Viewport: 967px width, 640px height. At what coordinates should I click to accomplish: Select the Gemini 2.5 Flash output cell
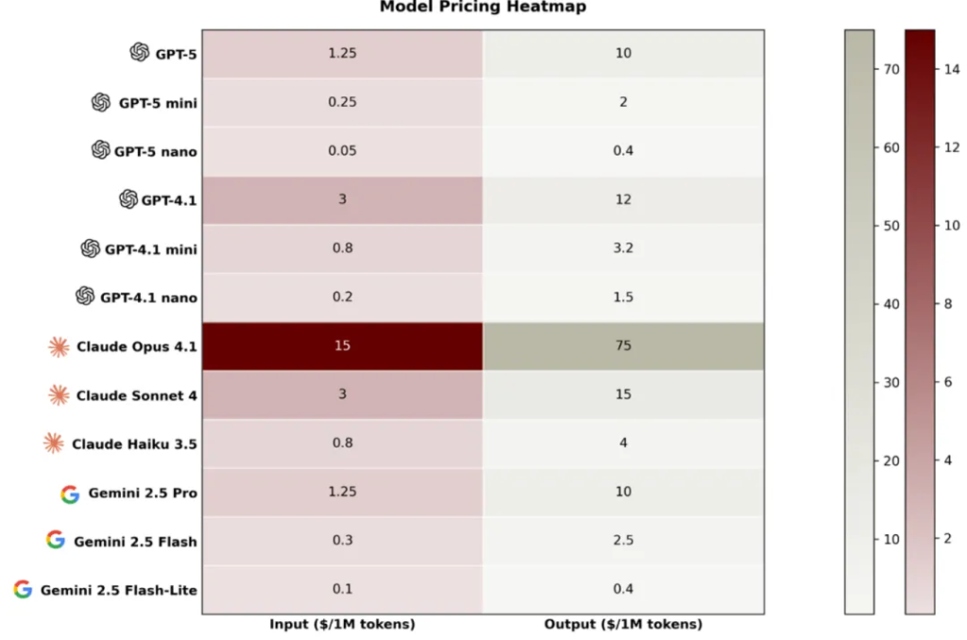point(623,541)
